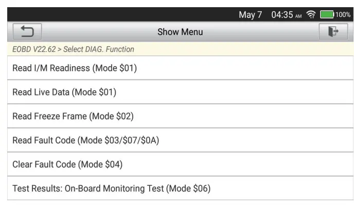Open Test Results: On-Board Monitoring Test
The image size is (354, 212).
click(x=111, y=188)
